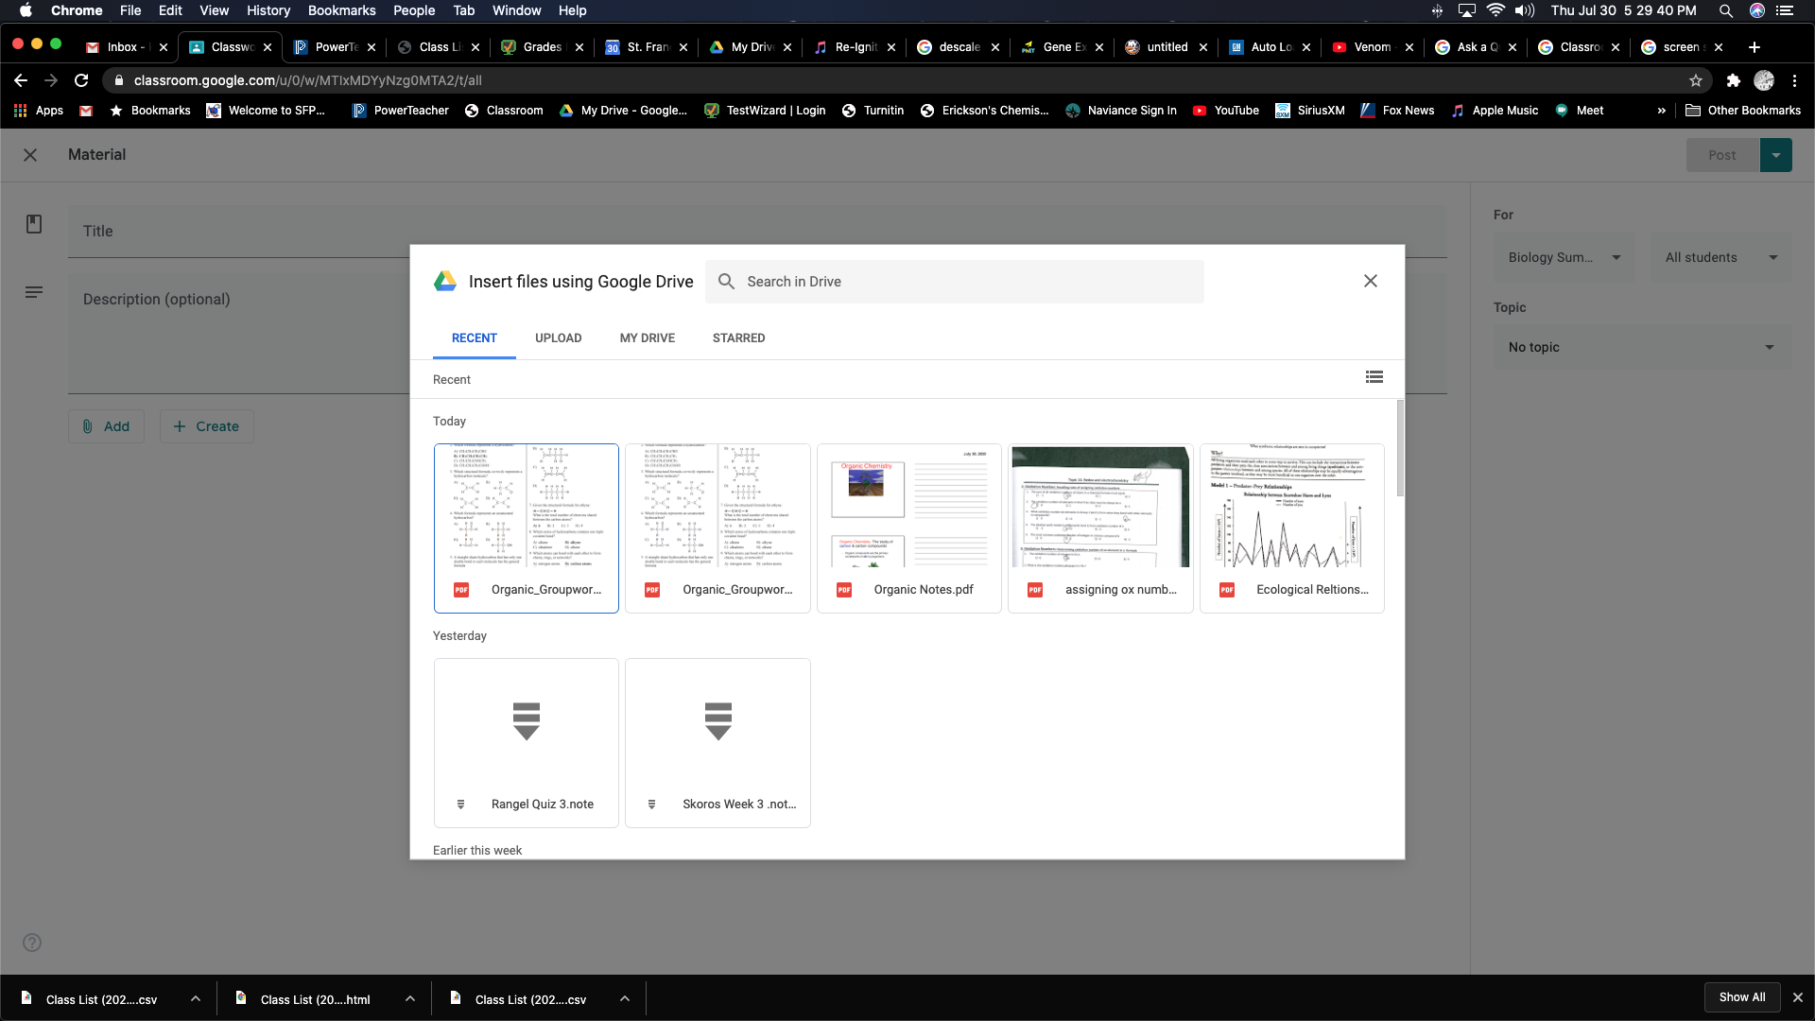Open the Apps grid in bookmarks bar
Viewport: 1815px width, 1021px height.
point(38,111)
